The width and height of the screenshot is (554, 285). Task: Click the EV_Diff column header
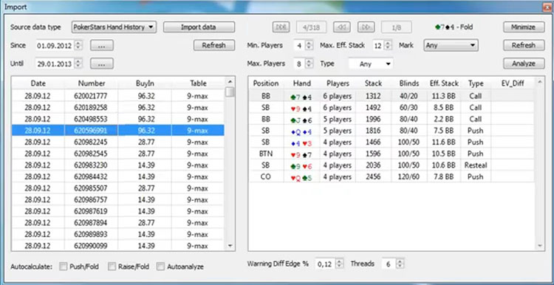(x=513, y=83)
